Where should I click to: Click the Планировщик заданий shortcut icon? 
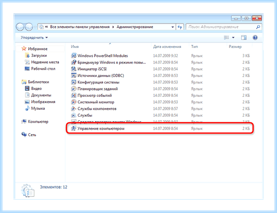coord(73,89)
